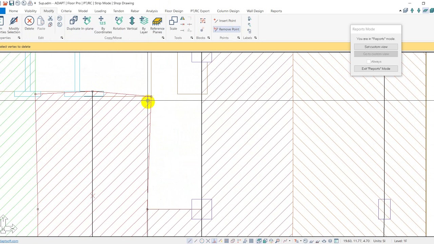This screenshot has height=244, width=434.
Task: Choose the Move By Coordinates tool
Action: [103, 25]
